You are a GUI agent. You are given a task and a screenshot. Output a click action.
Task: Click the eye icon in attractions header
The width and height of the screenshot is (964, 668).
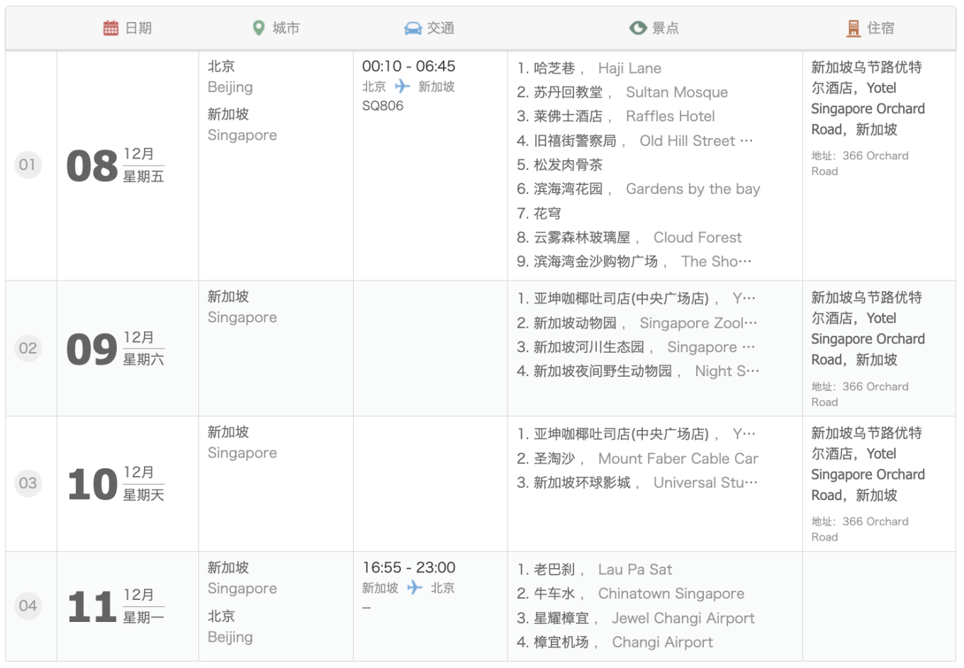[638, 28]
